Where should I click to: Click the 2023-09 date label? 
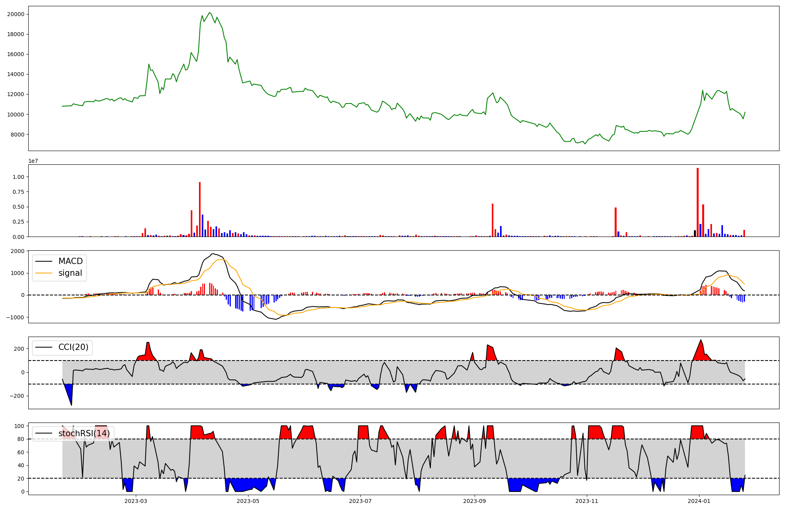pos(475,501)
